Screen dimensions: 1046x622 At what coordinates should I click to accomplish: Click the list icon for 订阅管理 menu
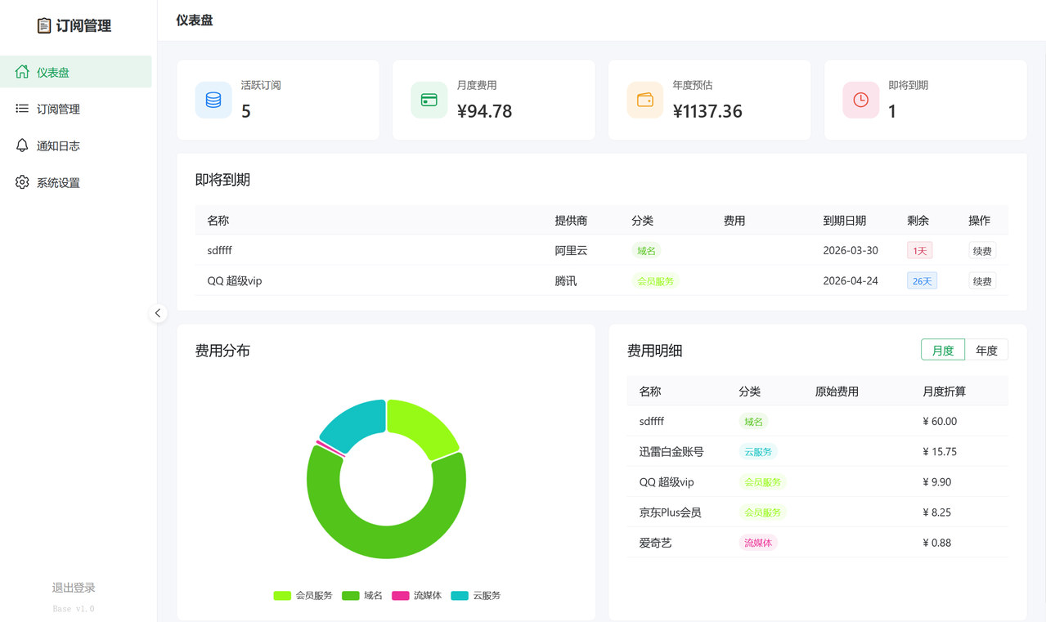(22, 109)
